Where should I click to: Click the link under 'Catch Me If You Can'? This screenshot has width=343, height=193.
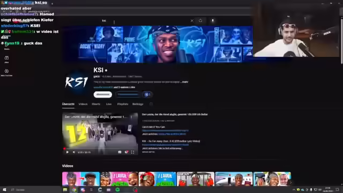tap(165, 130)
